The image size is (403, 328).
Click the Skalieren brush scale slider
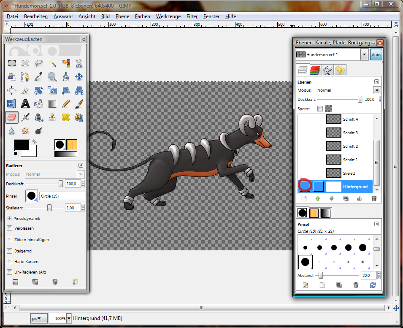44,208
